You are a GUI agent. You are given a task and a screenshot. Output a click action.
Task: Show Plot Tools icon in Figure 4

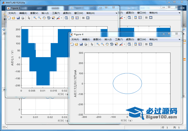(x=151, y=44)
